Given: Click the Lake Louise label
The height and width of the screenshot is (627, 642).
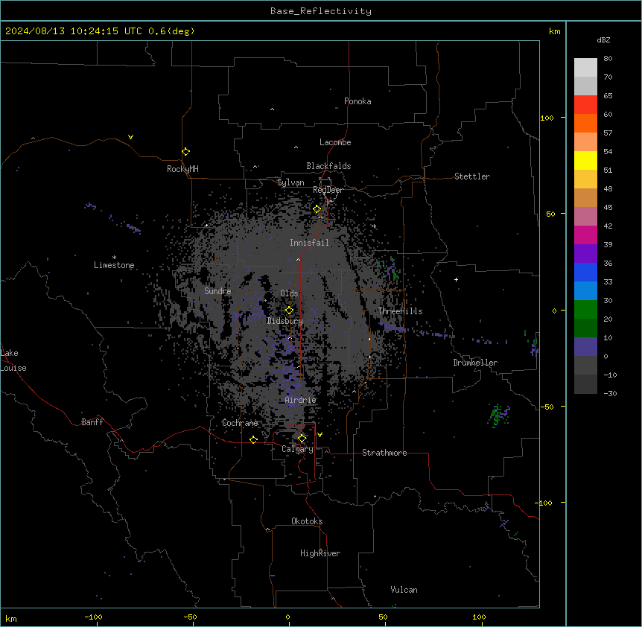Looking at the screenshot, I should coord(13,360).
